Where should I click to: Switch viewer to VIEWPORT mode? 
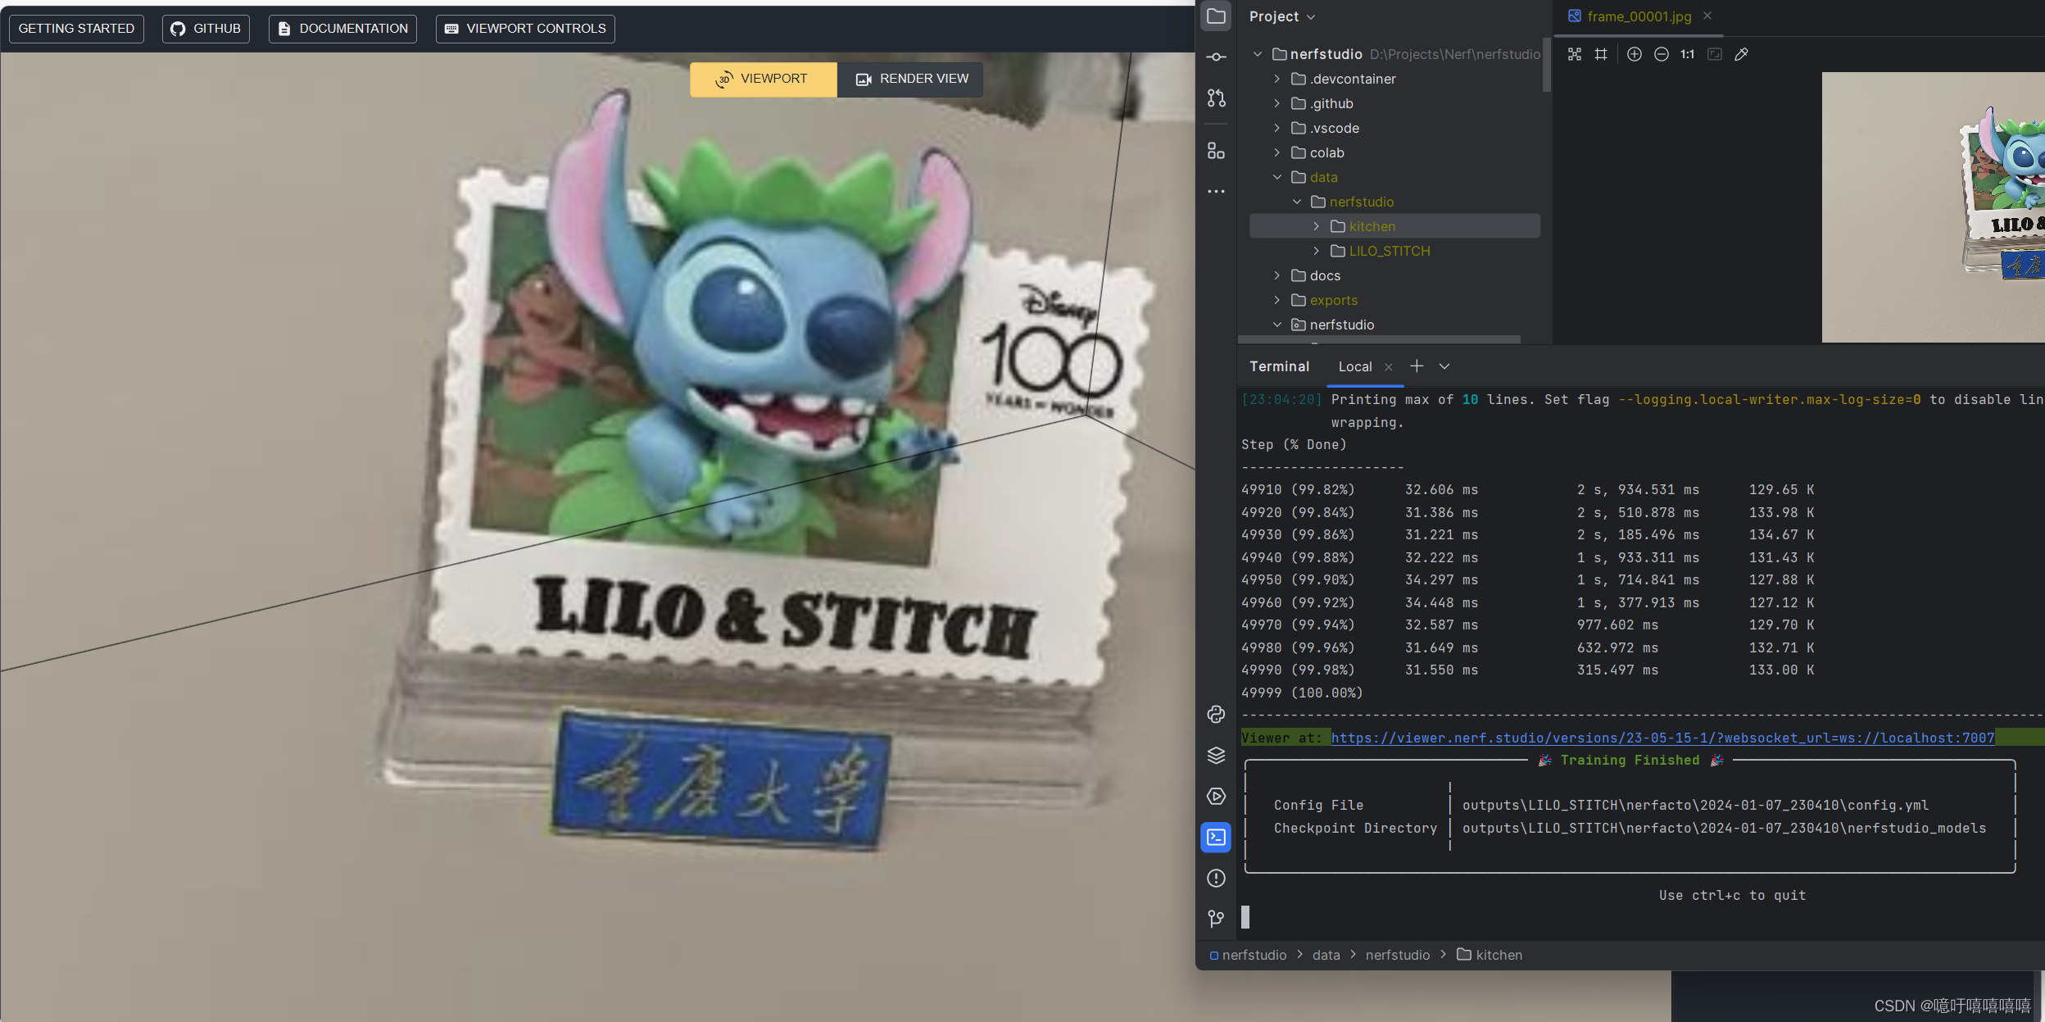(763, 79)
